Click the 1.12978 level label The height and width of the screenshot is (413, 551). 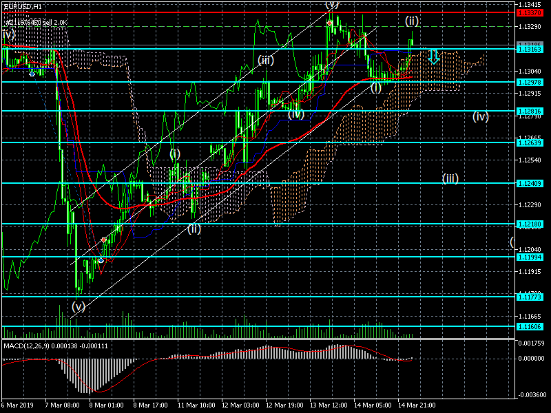[530, 82]
